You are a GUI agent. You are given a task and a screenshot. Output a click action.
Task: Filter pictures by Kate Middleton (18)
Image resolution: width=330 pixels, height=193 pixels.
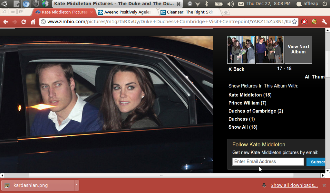click(x=250, y=95)
